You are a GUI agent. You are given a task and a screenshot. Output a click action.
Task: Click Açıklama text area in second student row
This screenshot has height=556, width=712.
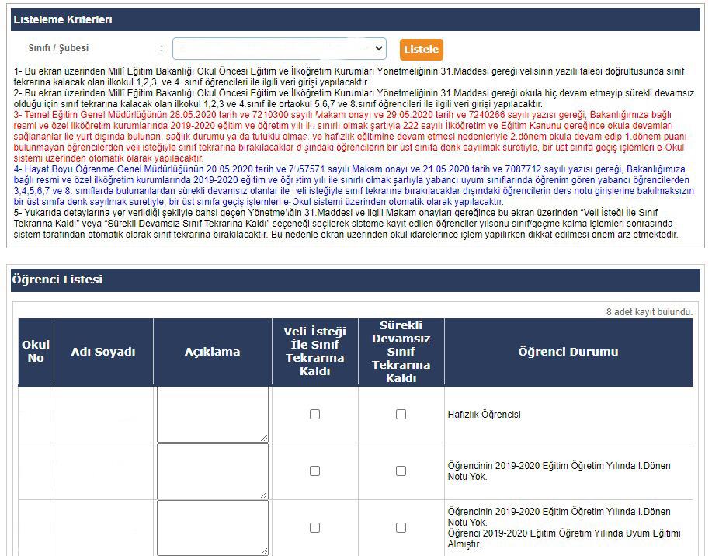tap(212, 471)
